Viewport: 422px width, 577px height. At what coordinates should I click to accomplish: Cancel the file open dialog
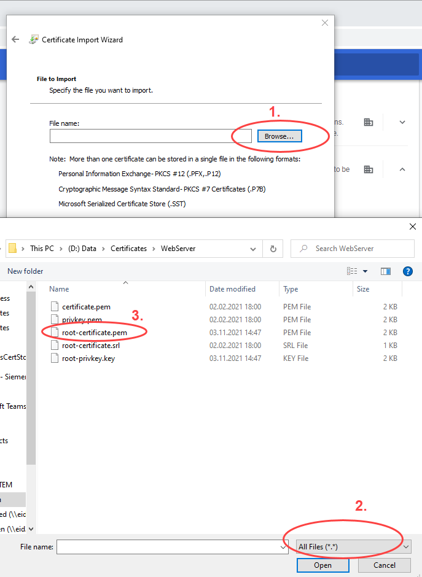click(385, 565)
